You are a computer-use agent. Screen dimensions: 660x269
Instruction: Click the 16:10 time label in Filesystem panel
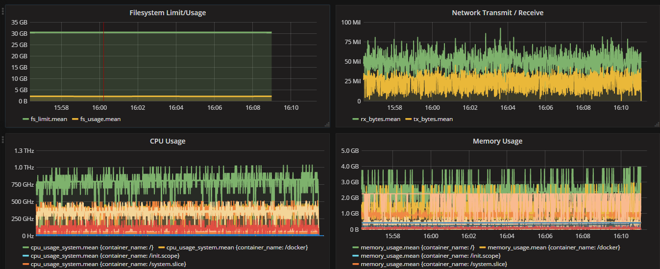click(291, 107)
